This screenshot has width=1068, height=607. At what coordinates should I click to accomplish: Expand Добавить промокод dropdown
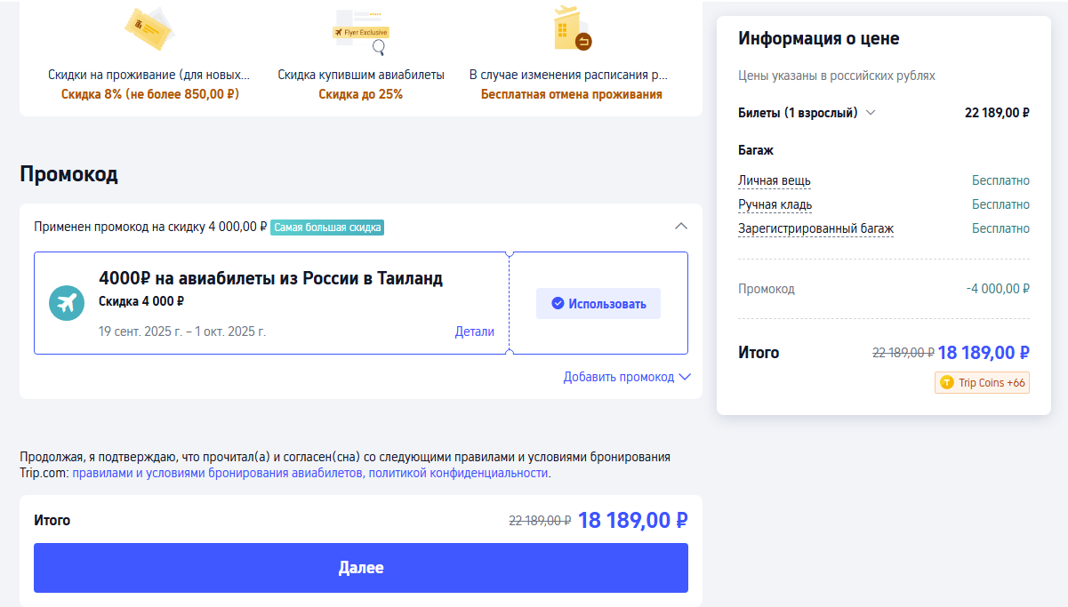(627, 377)
